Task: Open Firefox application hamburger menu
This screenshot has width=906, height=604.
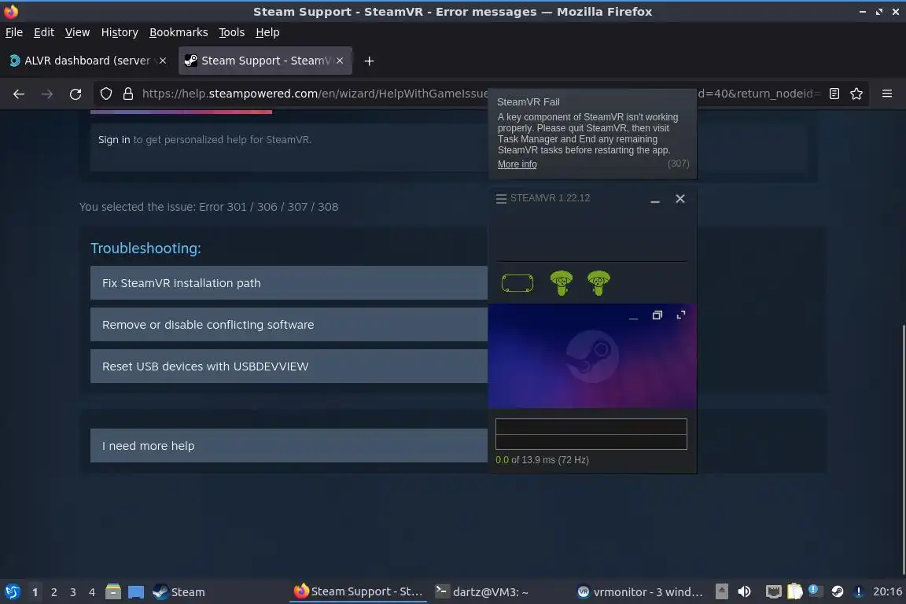Action: coord(887,94)
